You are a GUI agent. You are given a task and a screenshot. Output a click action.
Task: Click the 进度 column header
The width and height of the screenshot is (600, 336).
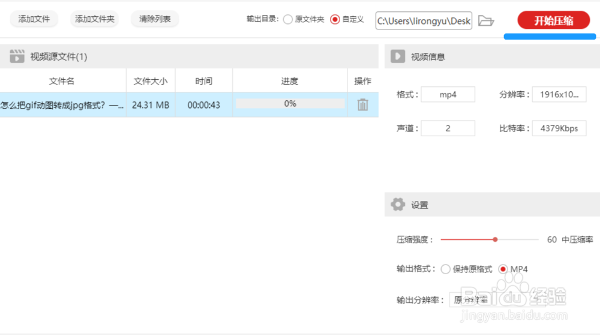[290, 81]
